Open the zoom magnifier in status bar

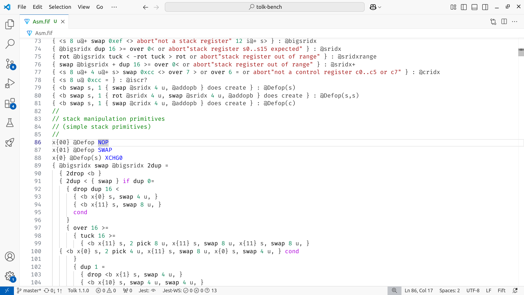pos(394,291)
